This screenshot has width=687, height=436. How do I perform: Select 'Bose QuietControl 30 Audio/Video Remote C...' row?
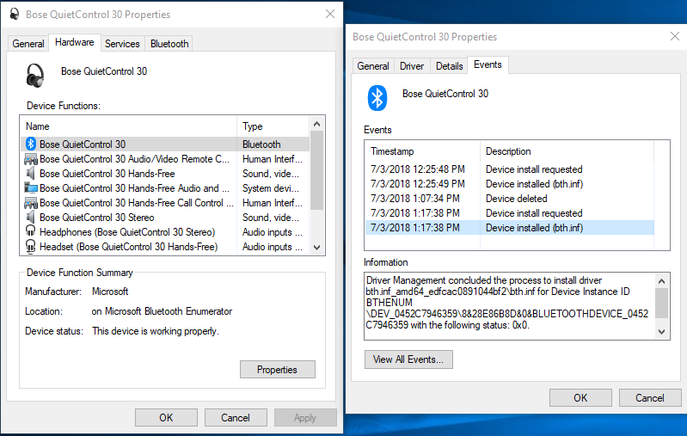click(x=165, y=159)
